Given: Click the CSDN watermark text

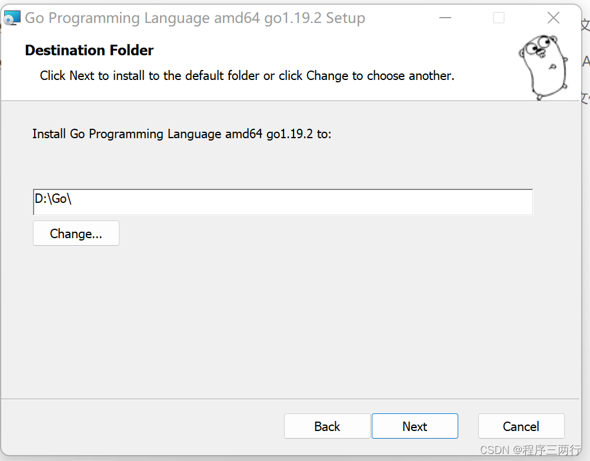Looking at the screenshot, I should pyautogui.click(x=494, y=450).
